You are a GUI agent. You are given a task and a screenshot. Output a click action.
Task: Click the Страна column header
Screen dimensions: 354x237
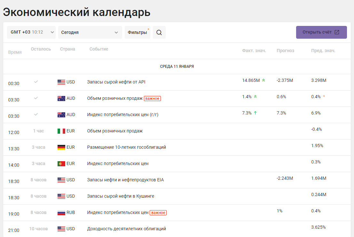tap(67, 49)
